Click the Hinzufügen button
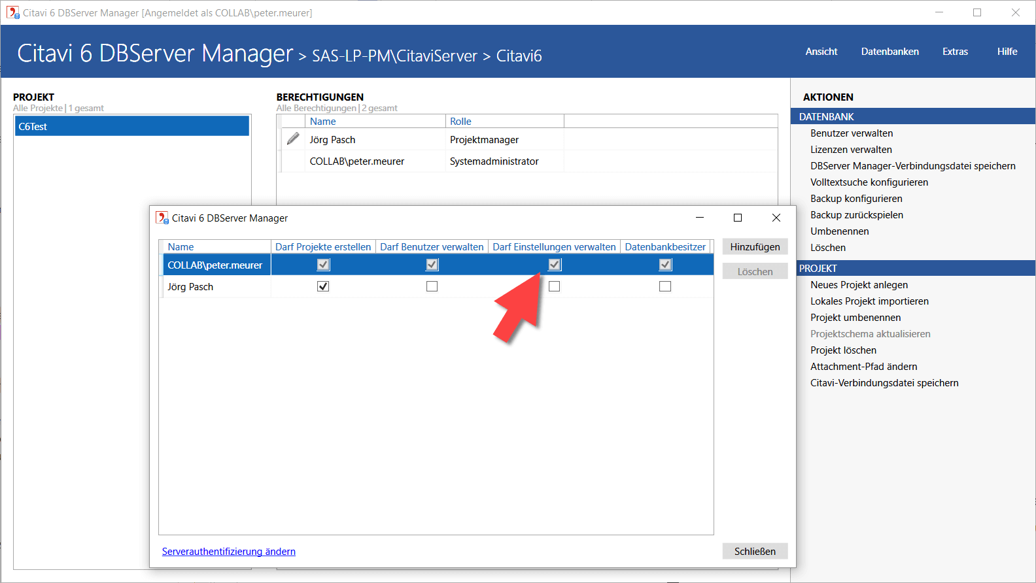The width and height of the screenshot is (1036, 583). click(x=755, y=247)
